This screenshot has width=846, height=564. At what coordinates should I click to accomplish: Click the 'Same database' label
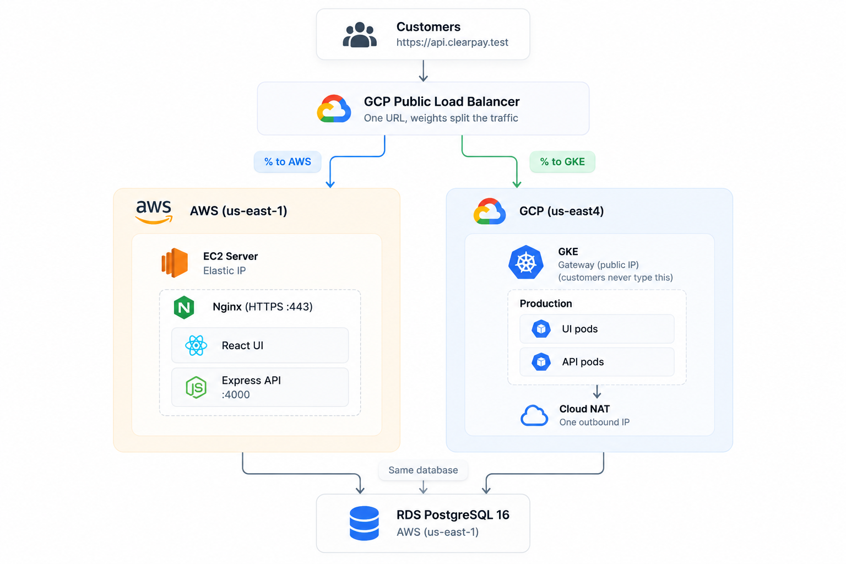pos(423,470)
